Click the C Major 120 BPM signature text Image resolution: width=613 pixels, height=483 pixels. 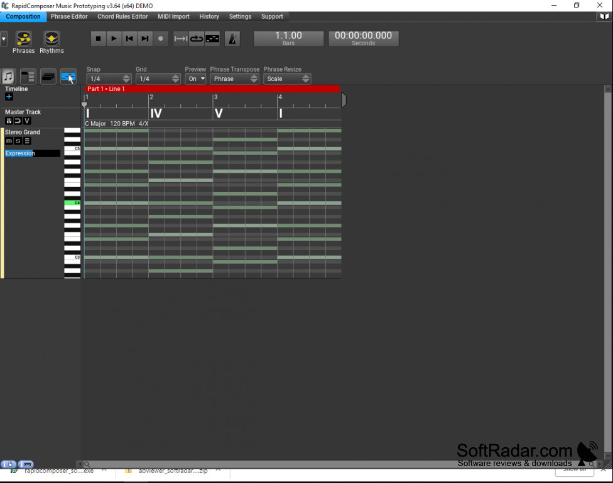[116, 124]
